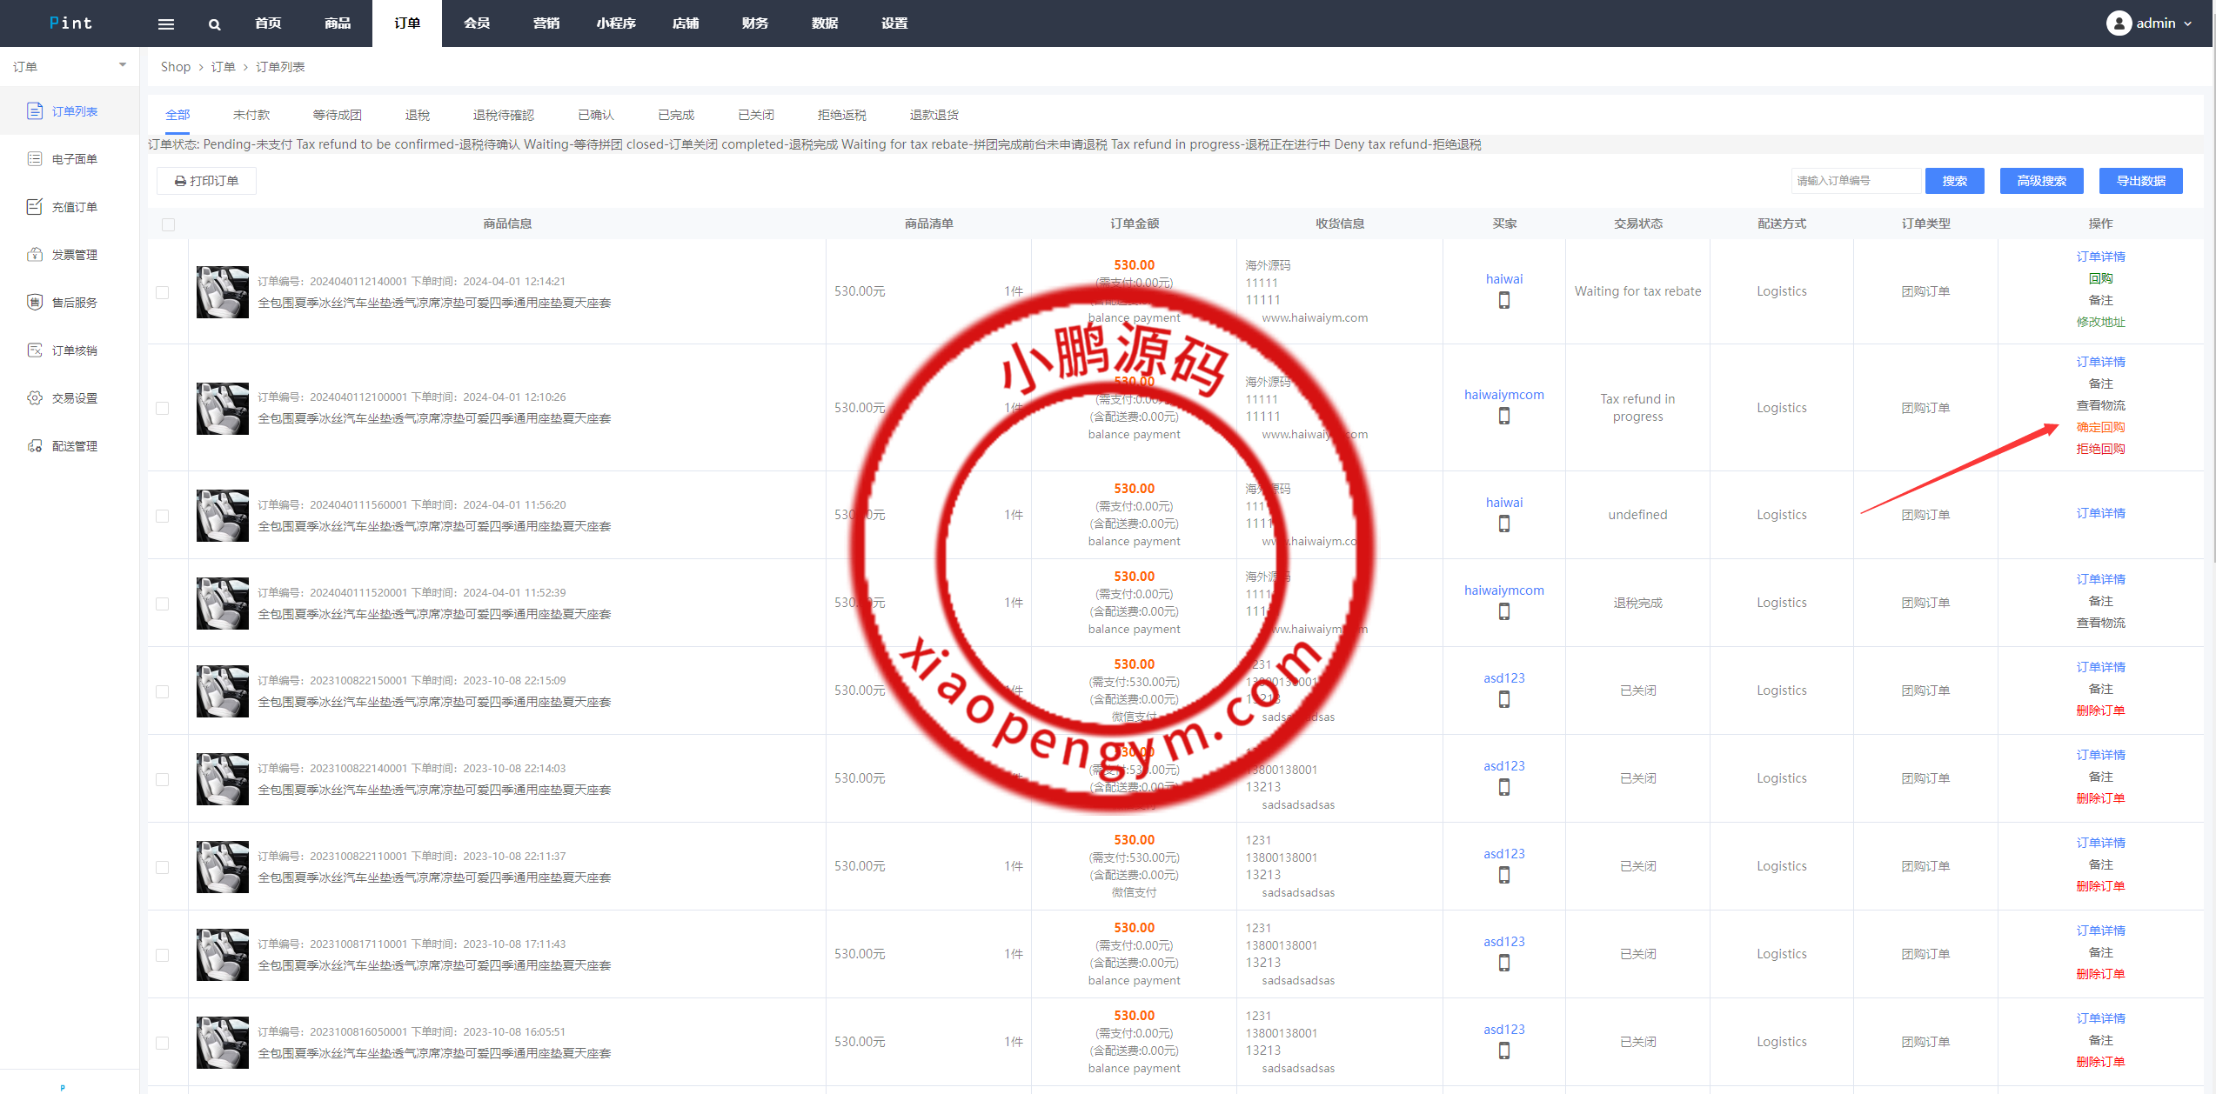Click mobile phone icon under buyer haiwai first row
This screenshot has height=1094, width=2216.
tap(1503, 301)
